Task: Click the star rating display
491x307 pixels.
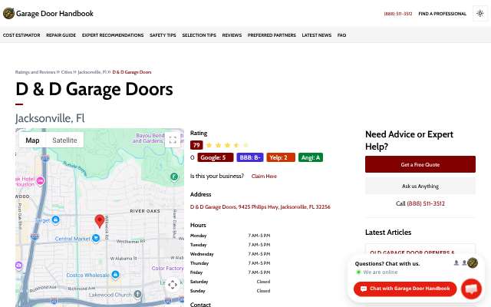Action: pos(227,145)
